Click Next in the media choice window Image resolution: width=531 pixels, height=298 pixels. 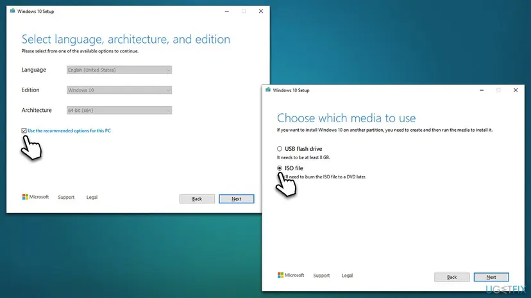[x=491, y=277]
